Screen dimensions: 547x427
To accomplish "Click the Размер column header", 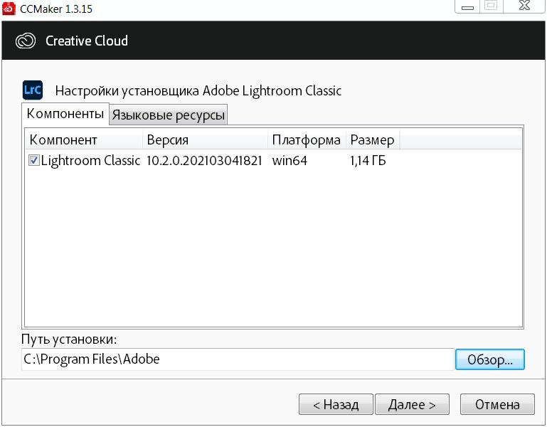I will pyautogui.click(x=373, y=139).
